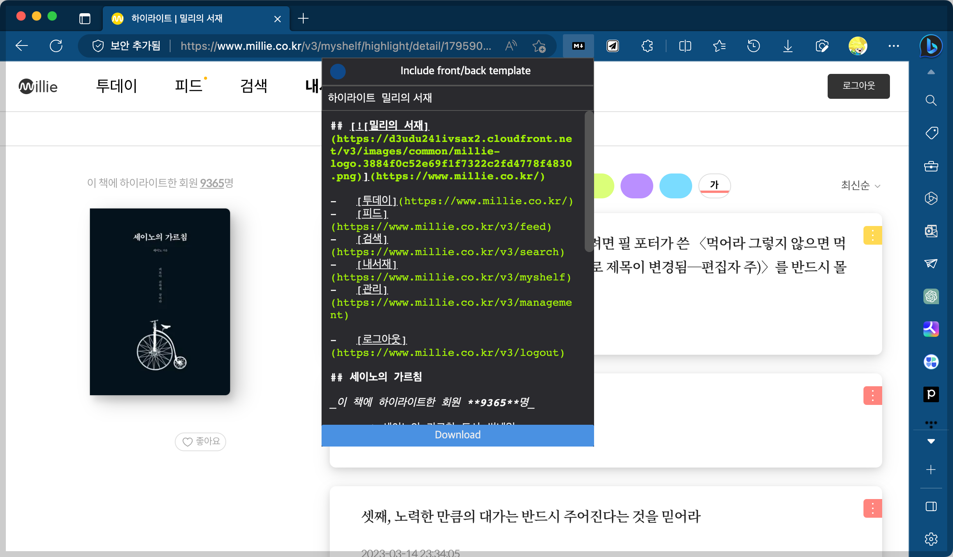953x557 pixels.
Task: Click the MarkDownload extension icon
Action: 578,46
